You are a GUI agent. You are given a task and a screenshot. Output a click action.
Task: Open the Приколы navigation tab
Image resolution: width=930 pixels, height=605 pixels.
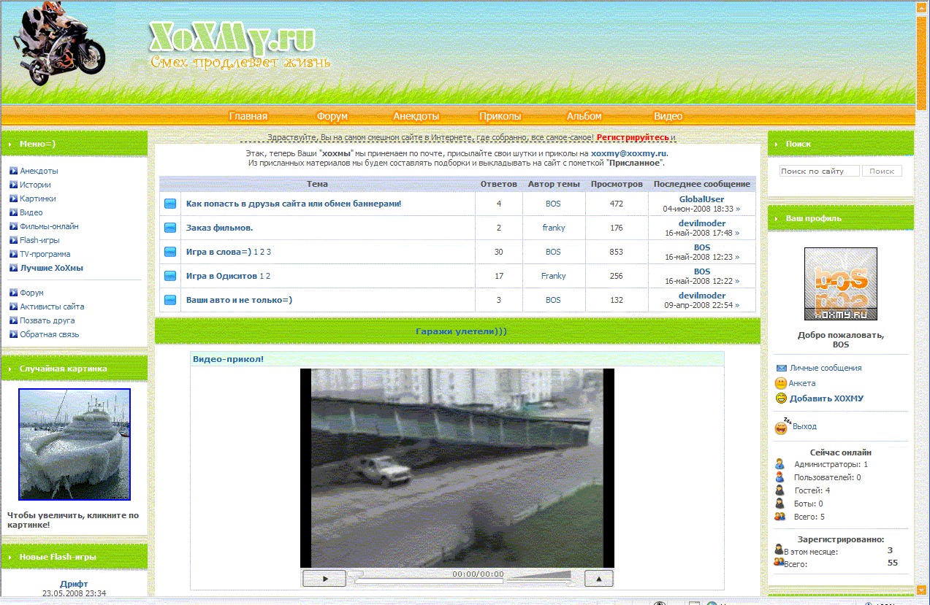click(x=500, y=115)
